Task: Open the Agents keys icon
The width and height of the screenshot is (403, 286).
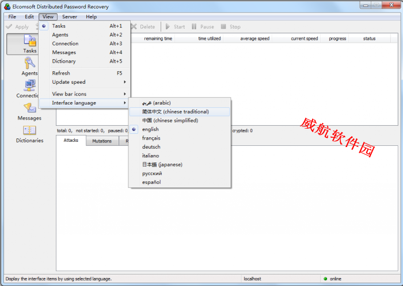Action: (30, 63)
